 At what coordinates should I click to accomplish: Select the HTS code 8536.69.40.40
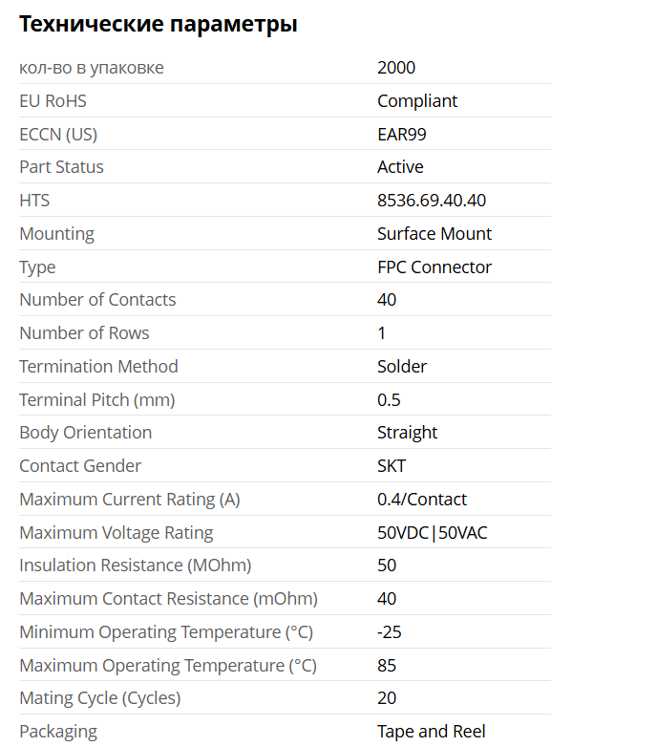point(432,201)
